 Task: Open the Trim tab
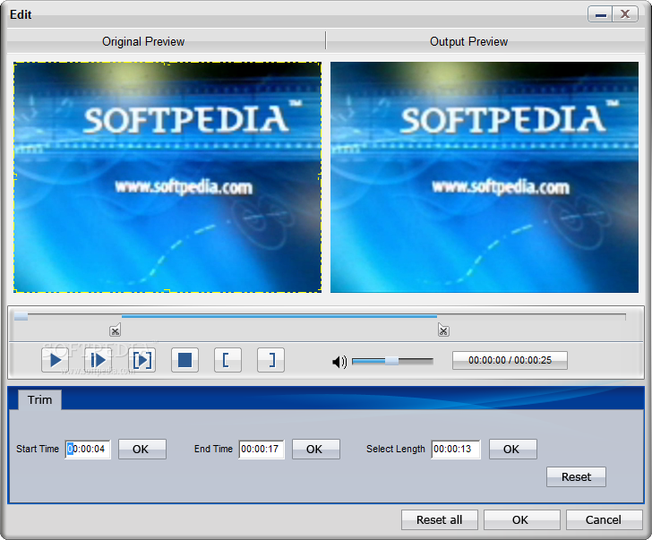tap(40, 400)
